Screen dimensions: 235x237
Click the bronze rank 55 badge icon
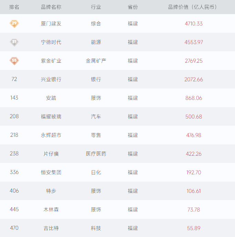click(14, 61)
